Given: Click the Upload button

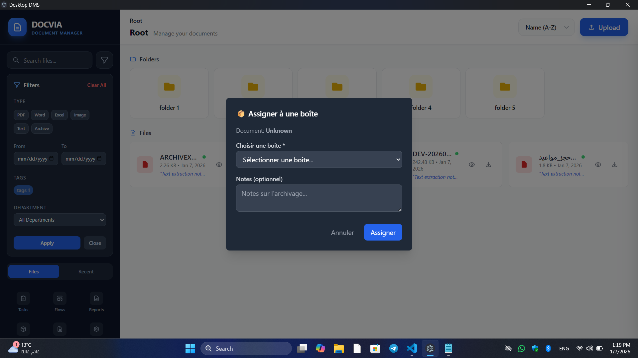Looking at the screenshot, I should tap(604, 27).
